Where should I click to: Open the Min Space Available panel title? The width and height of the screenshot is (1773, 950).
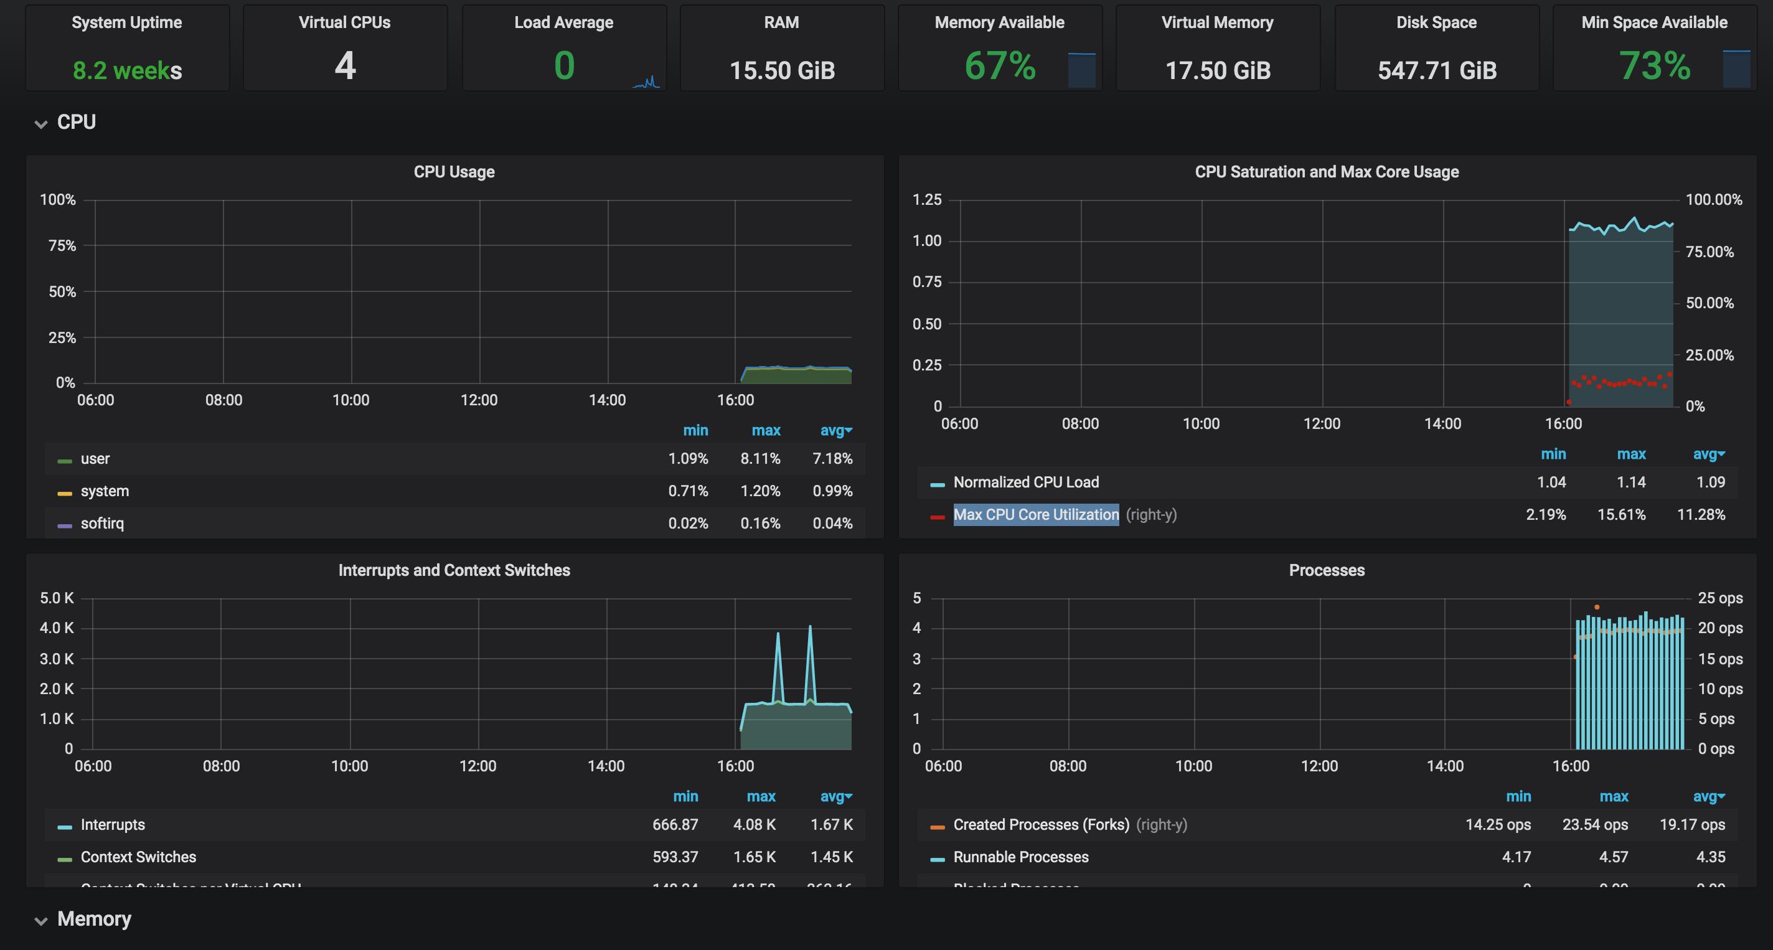pyautogui.click(x=1655, y=22)
